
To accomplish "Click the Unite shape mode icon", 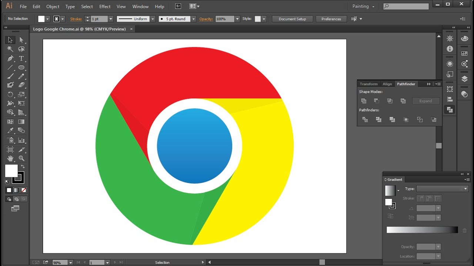I will 364,101.
